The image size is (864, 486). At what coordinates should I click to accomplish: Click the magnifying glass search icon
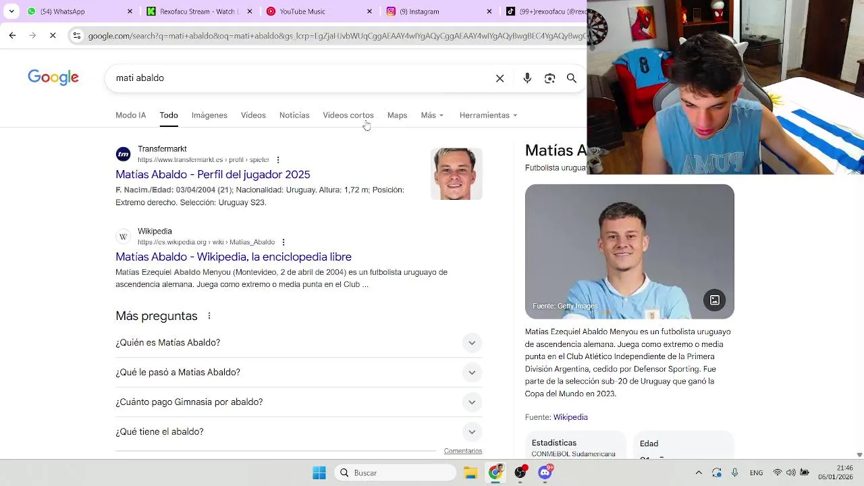tap(572, 78)
